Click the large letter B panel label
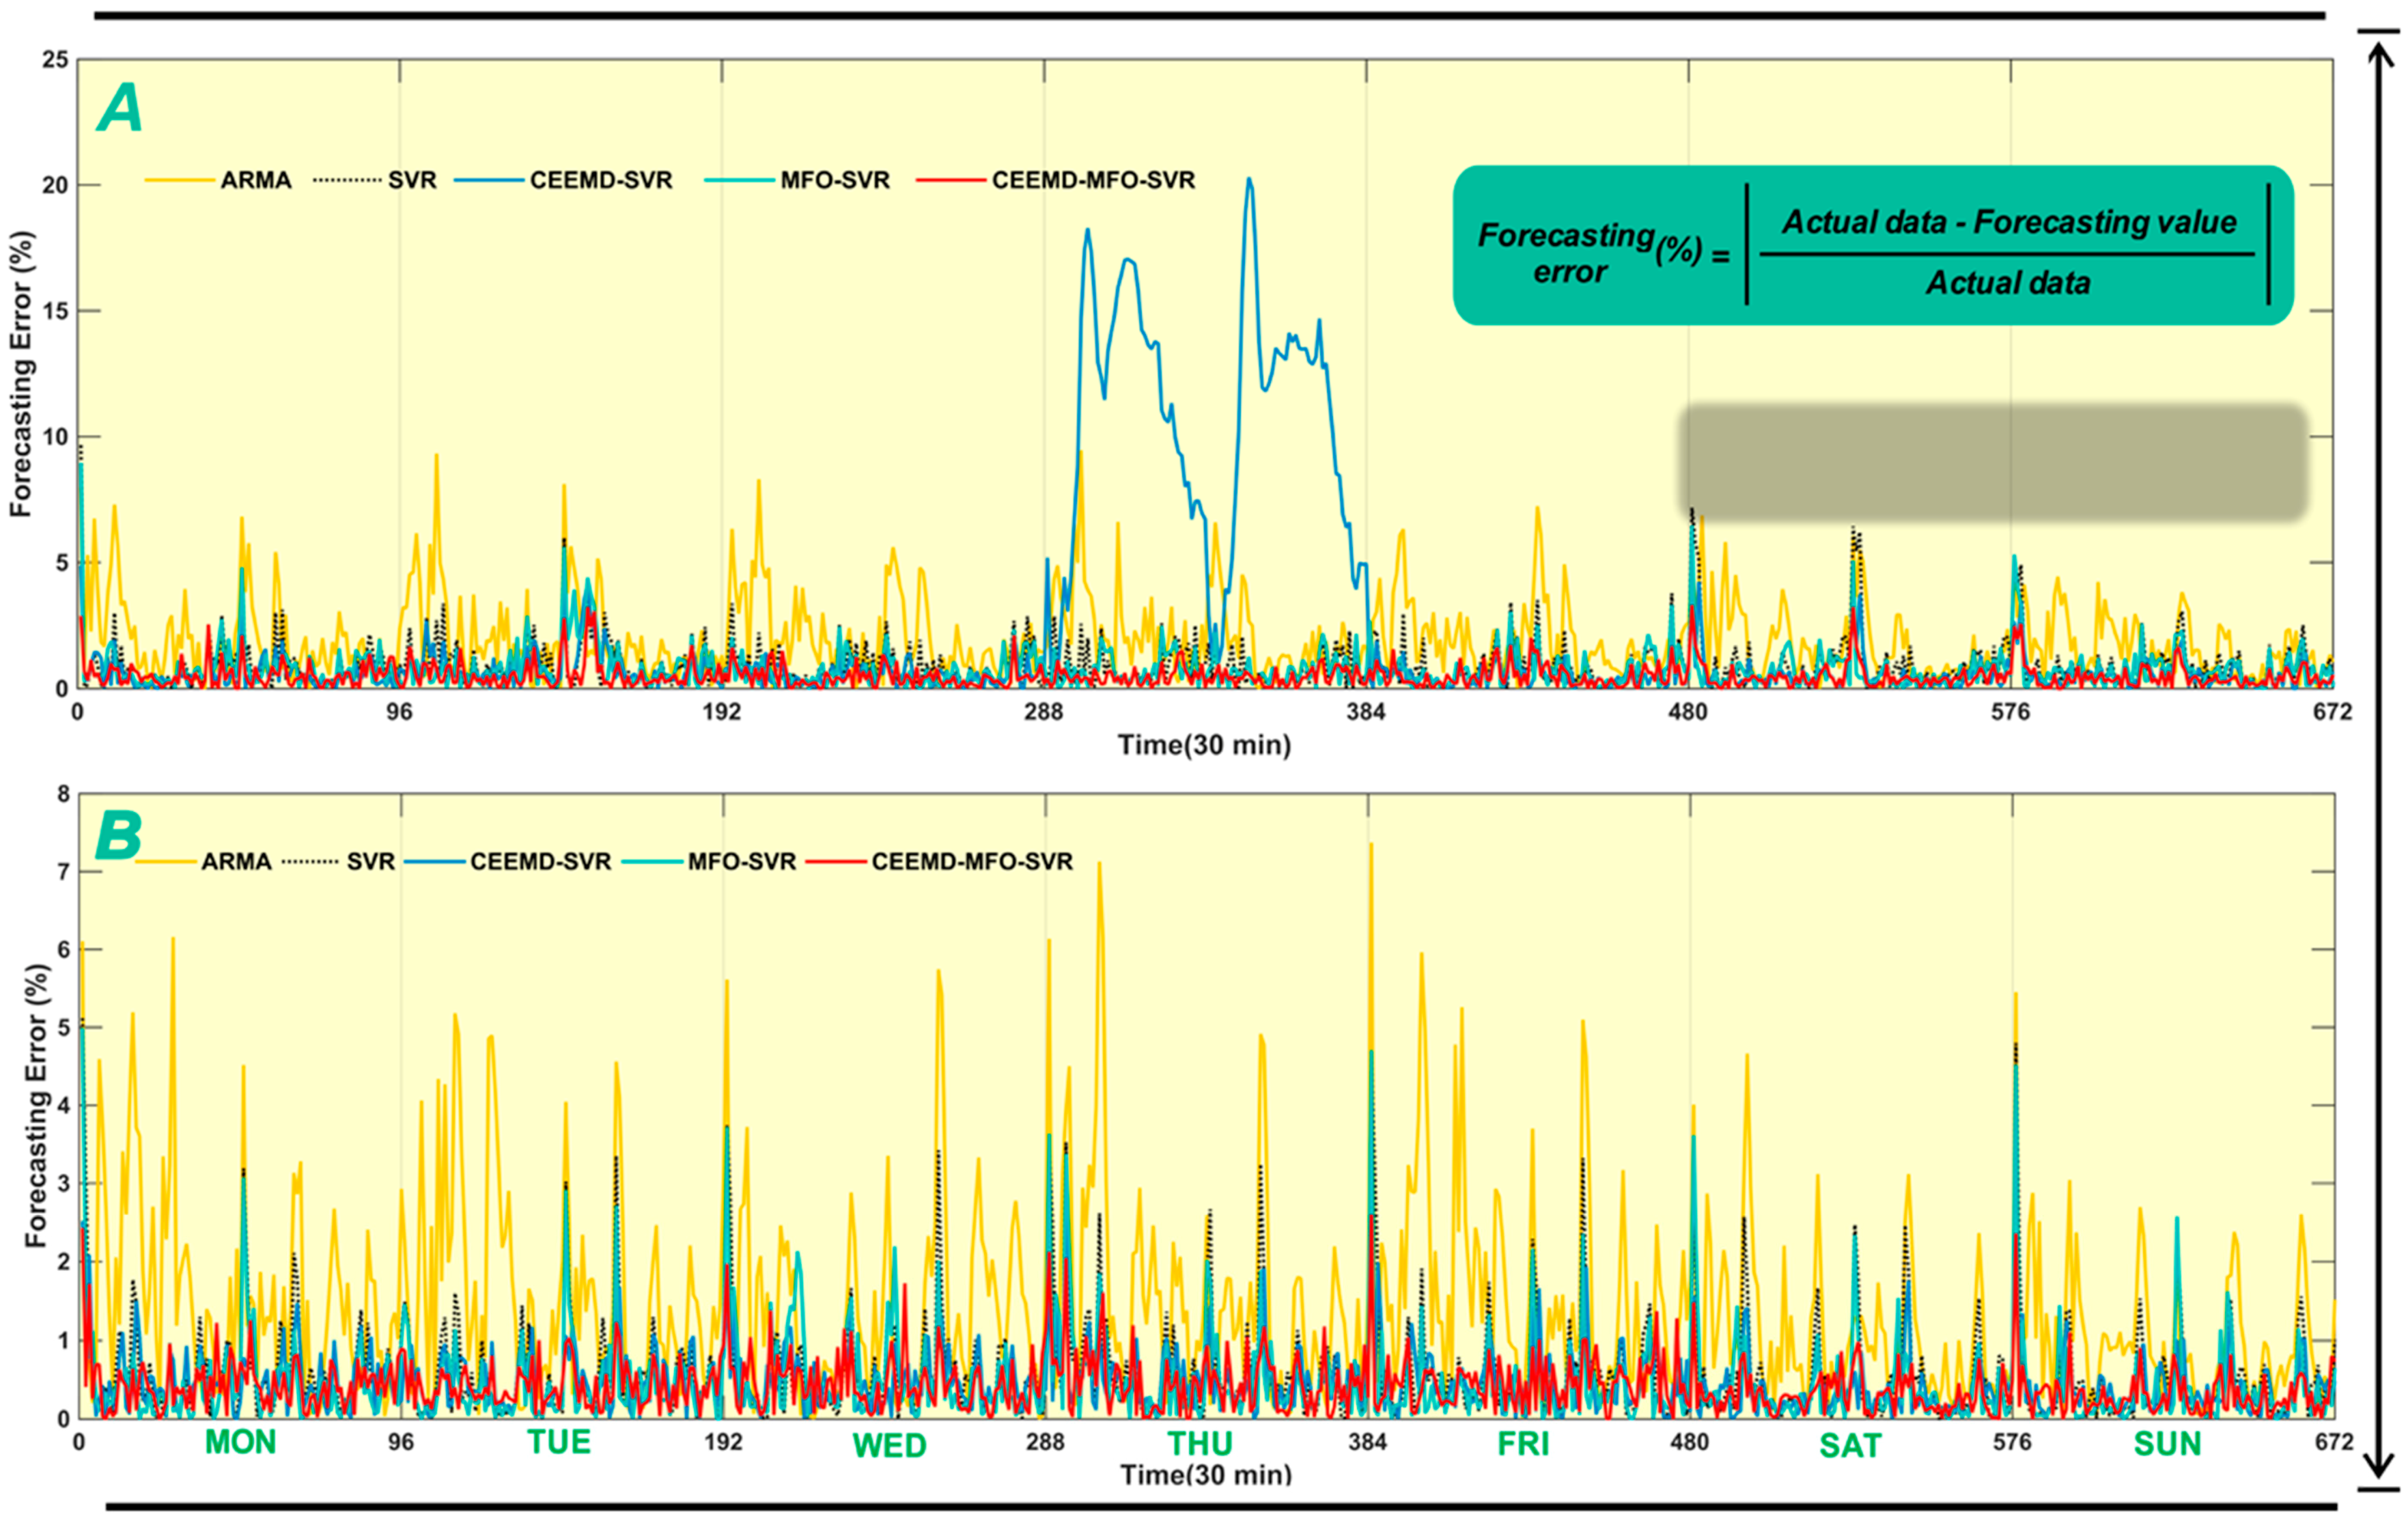The height and width of the screenshot is (1523, 2408). pyautogui.click(x=118, y=835)
